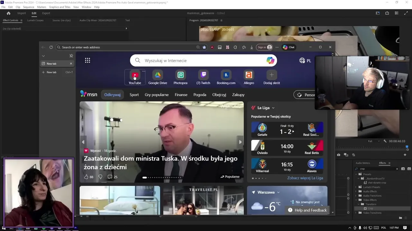Expand the Lumetri Presets folder
Screen dimensions: 412x231
point(356,187)
